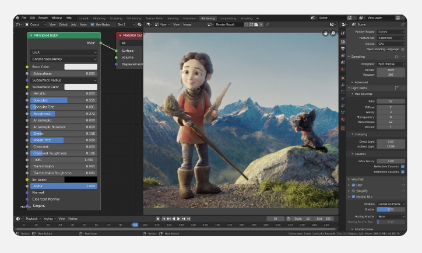
Task: Click the zoom magnifier icon in render view
Action: pos(333,33)
